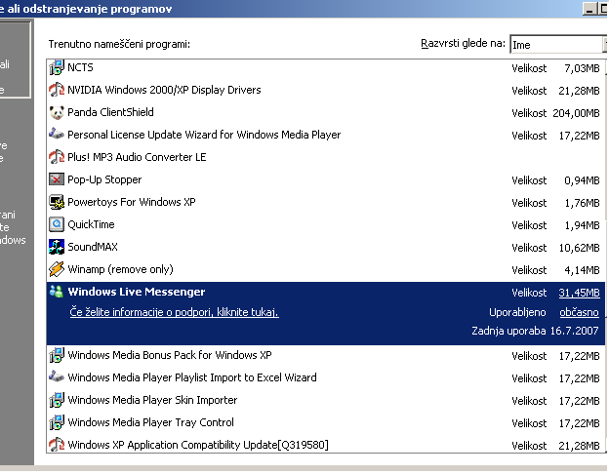The image size is (609, 475).
Task: Click the Panda ClientShield panda icon
Action: [x=57, y=112]
